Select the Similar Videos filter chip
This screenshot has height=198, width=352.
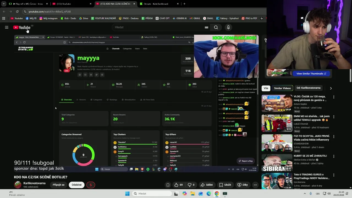click(x=282, y=88)
